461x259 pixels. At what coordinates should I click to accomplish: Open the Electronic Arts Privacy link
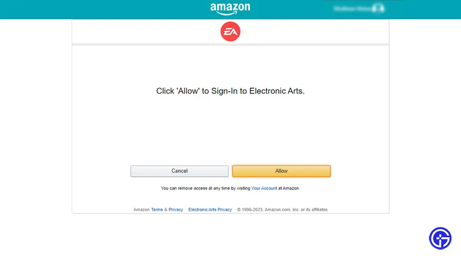click(210, 210)
